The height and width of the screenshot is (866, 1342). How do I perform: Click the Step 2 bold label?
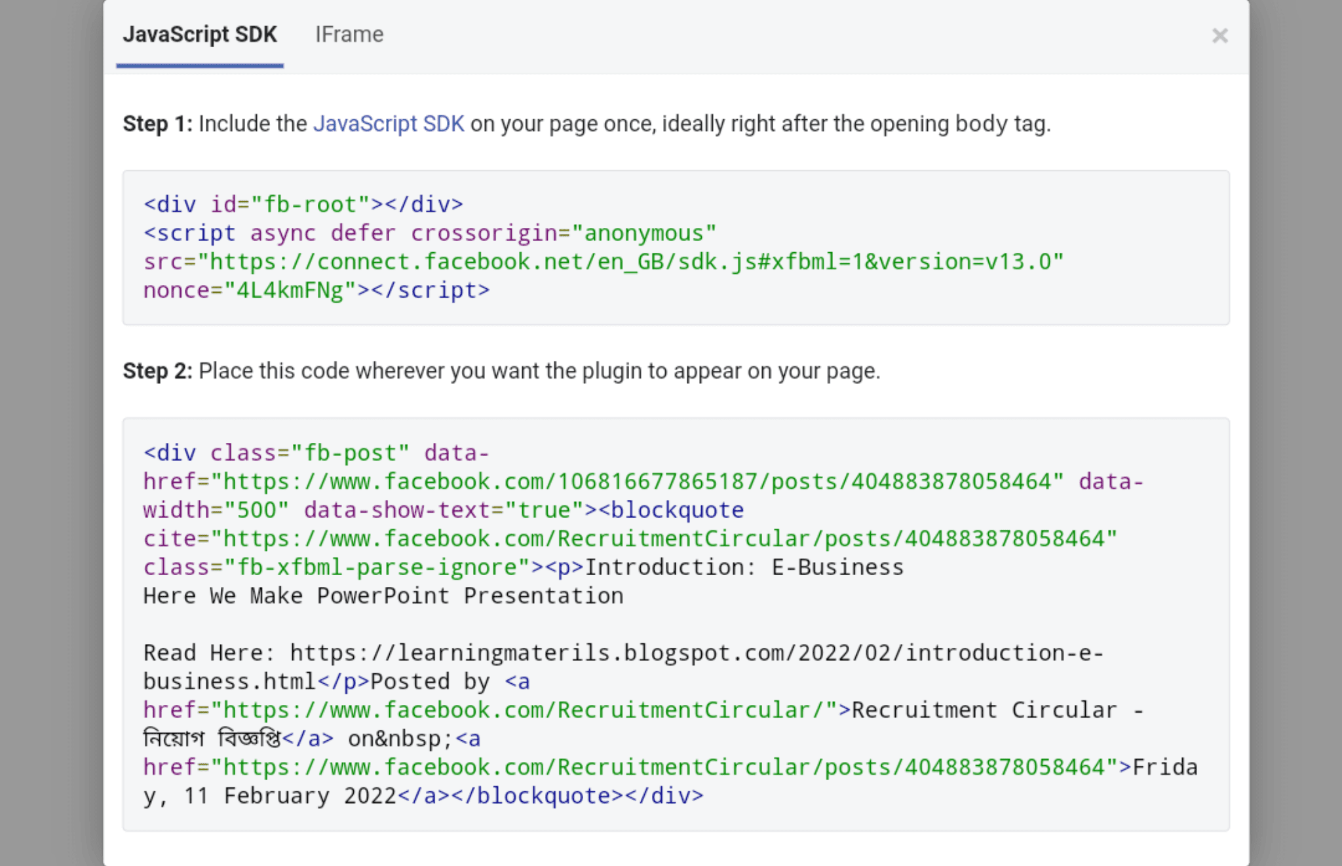[157, 371]
